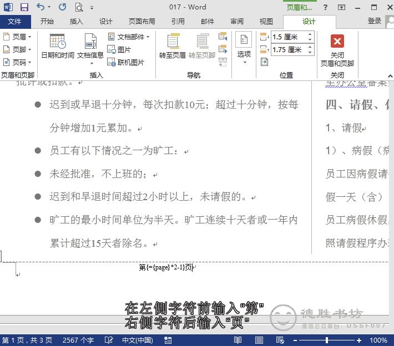Open the 文件 tab
Viewport: 394px width, 346px height.
click(x=15, y=22)
